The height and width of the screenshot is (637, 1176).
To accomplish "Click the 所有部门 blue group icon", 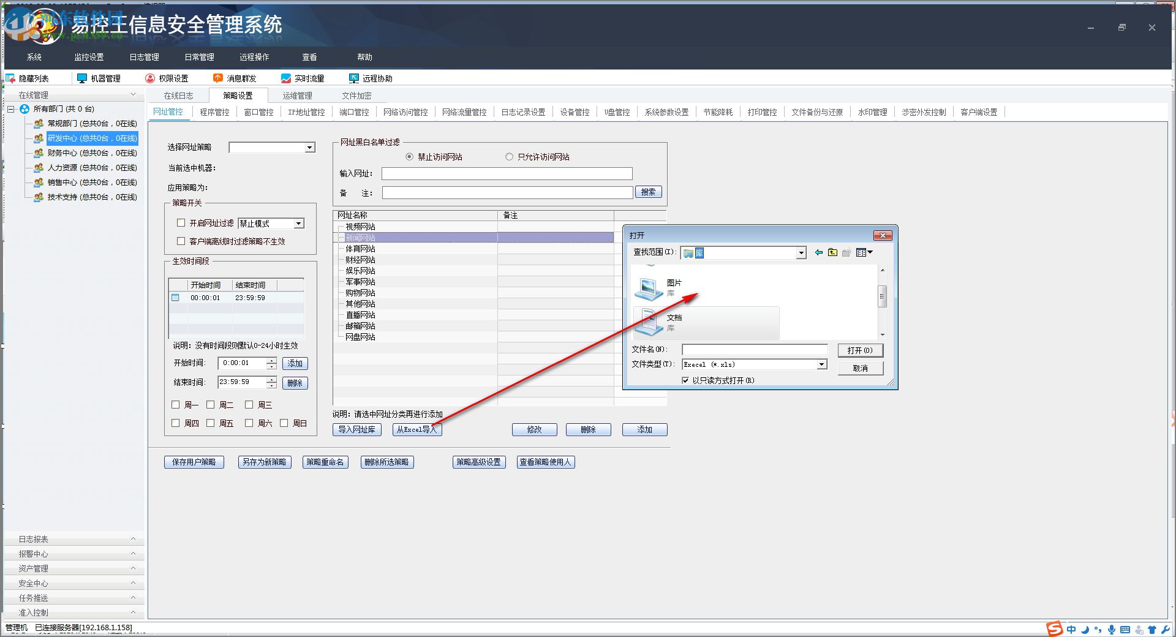I will 24,109.
